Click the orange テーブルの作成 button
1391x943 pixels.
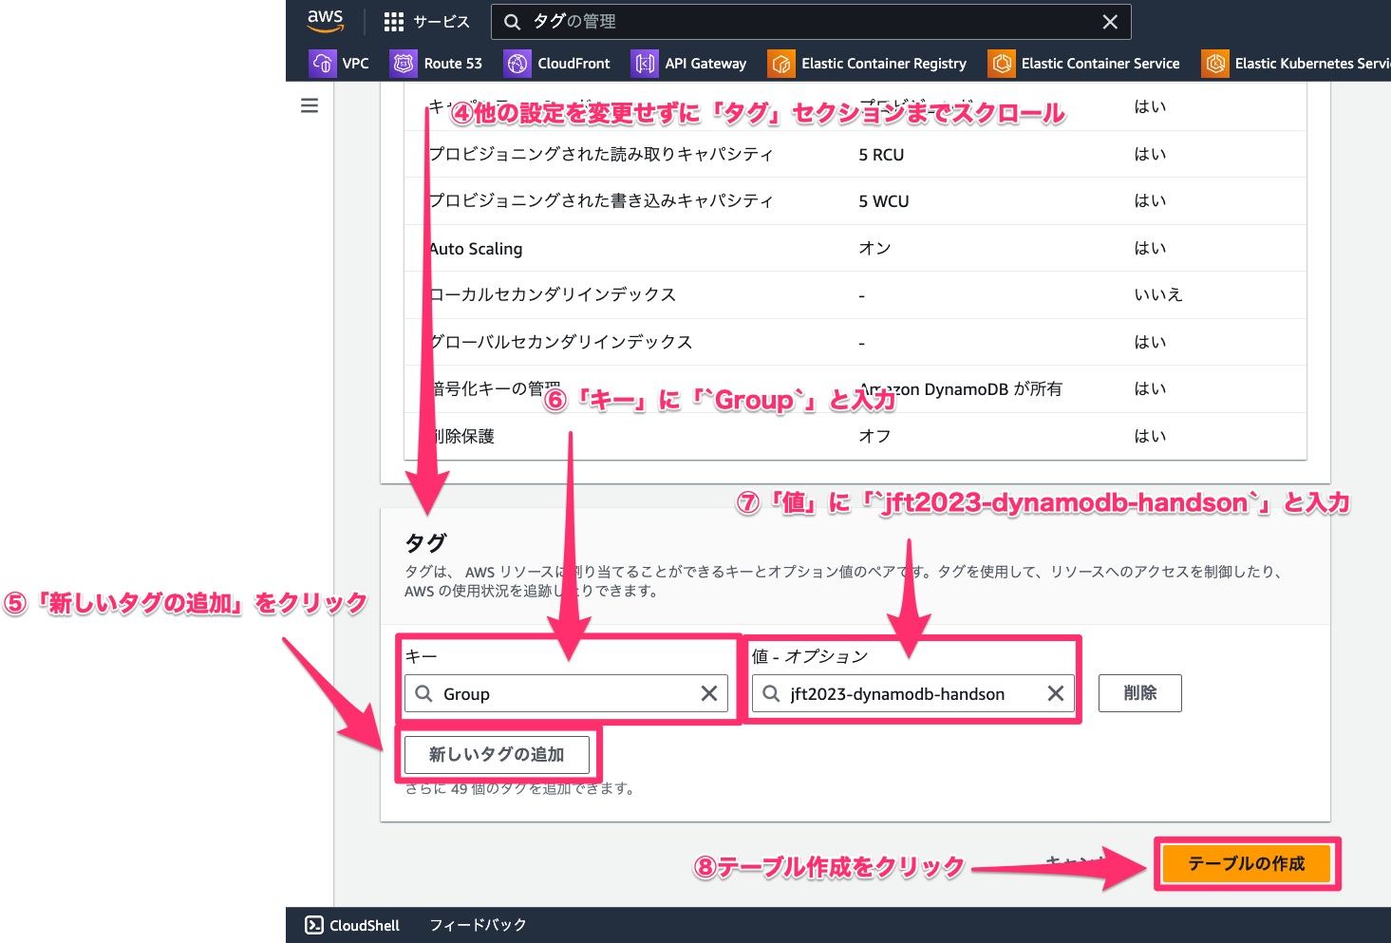coord(1247,863)
